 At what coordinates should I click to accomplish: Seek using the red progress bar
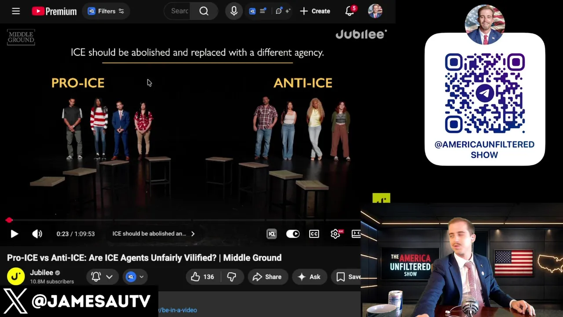point(180,220)
